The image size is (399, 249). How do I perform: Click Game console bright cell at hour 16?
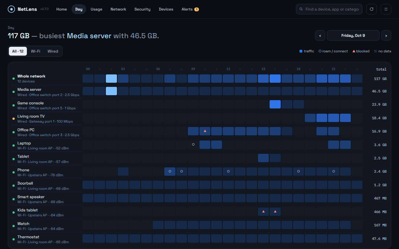point(275,104)
